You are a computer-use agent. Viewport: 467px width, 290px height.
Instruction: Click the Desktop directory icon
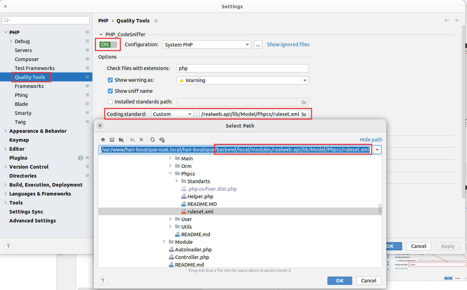(112, 140)
